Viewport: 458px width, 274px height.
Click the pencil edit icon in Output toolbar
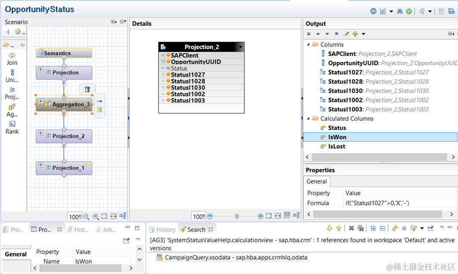346,34
